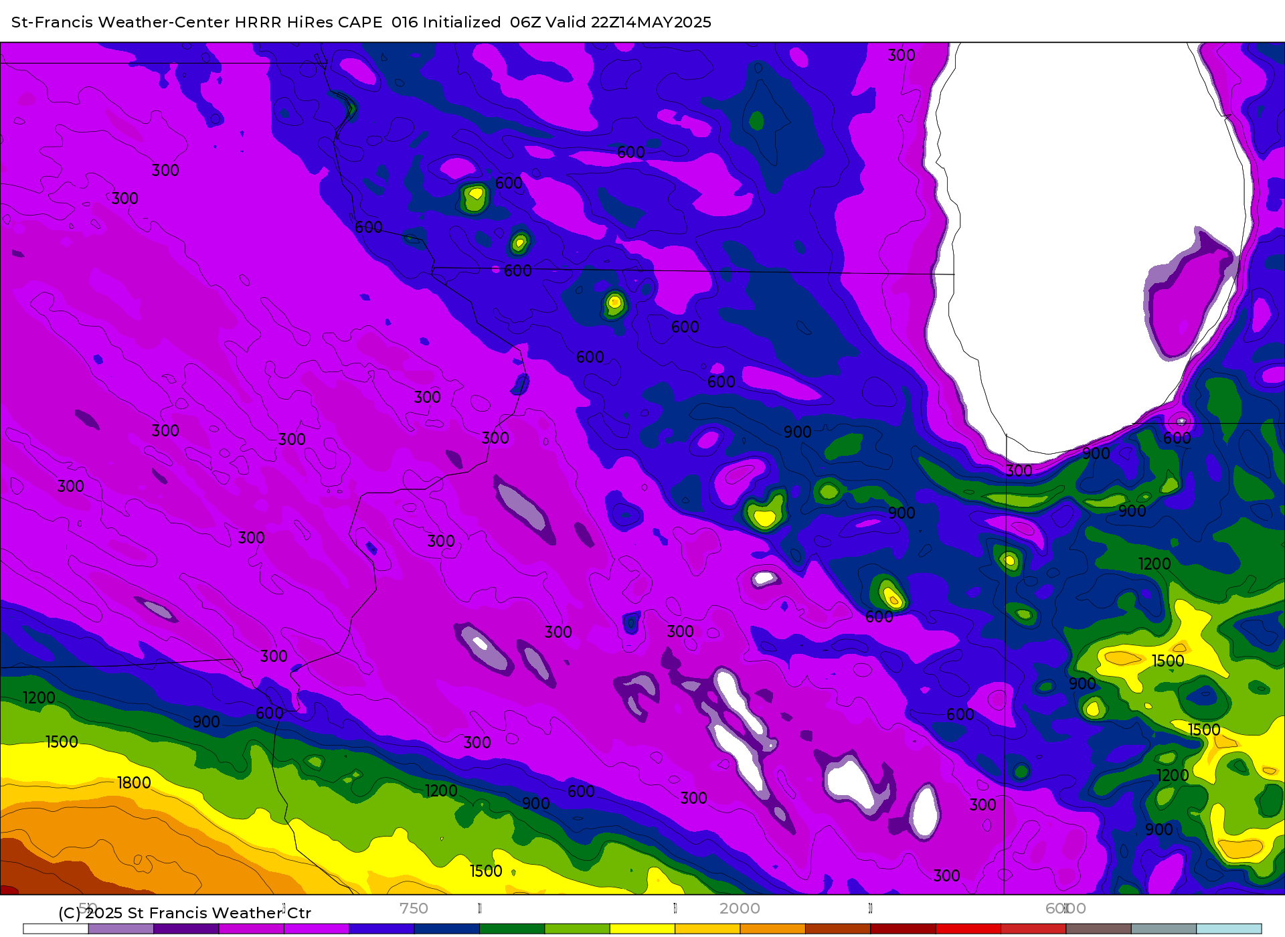Click the dark green legend swatch
Screen dimensions: 1285x937
coord(512,929)
